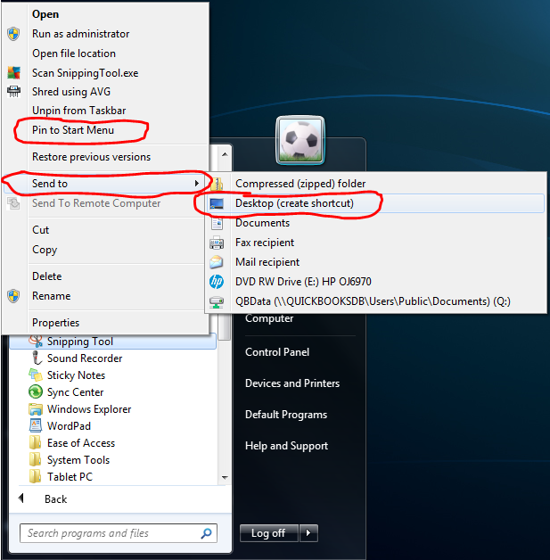Click the shield icon beside Run as administrator

13,34
